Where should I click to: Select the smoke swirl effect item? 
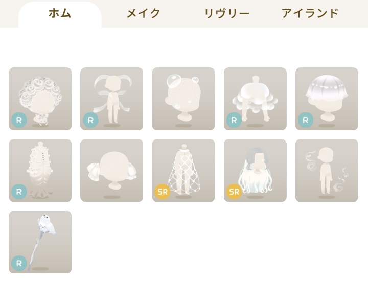coord(327,170)
